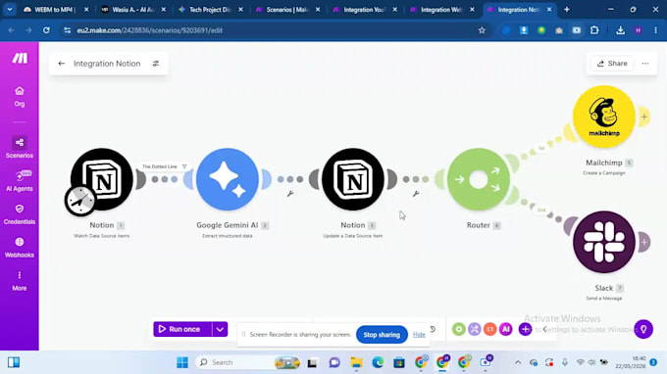Go to Org home in sidebar
This screenshot has height=374, width=667.
coord(20,96)
